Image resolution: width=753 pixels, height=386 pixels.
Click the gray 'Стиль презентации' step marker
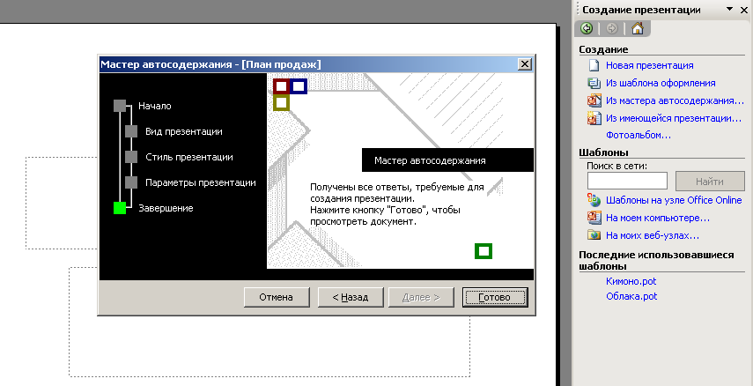(131, 157)
